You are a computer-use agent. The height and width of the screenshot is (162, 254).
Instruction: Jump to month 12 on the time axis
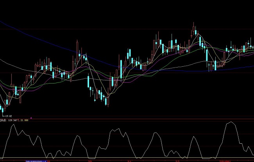tap(178, 160)
